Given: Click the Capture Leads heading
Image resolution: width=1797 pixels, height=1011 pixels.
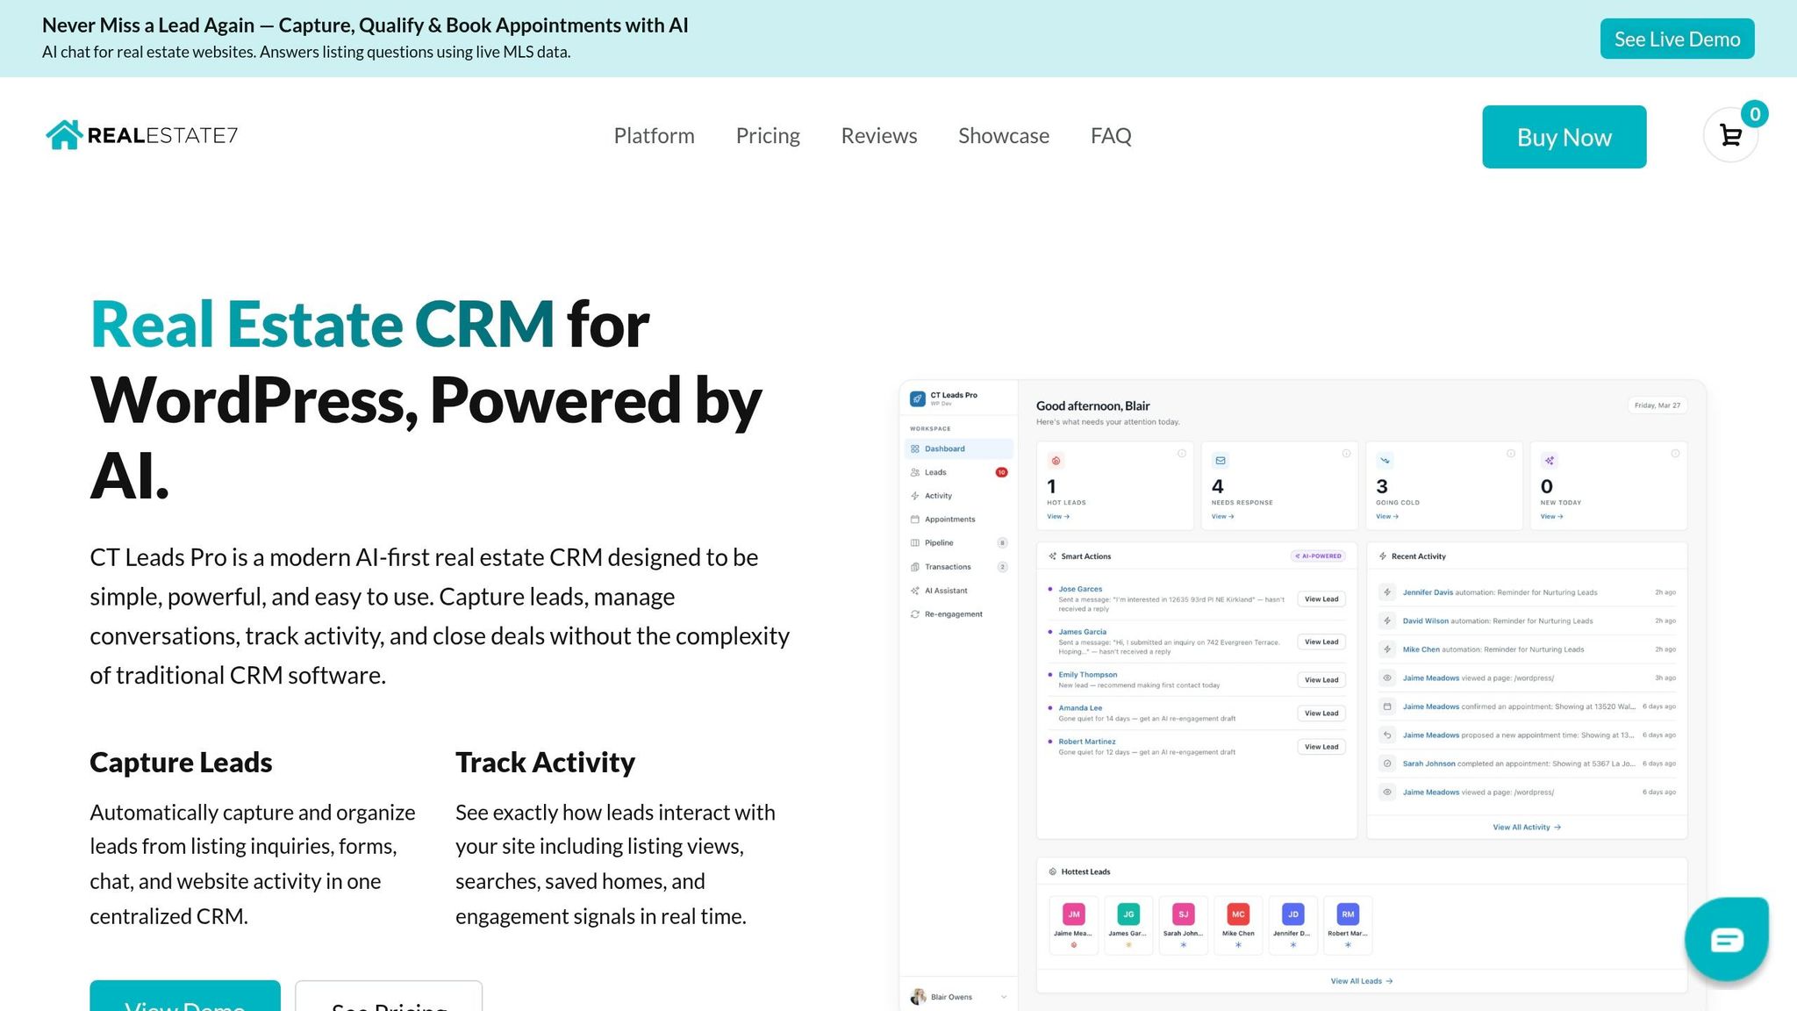Looking at the screenshot, I should [x=181, y=762].
